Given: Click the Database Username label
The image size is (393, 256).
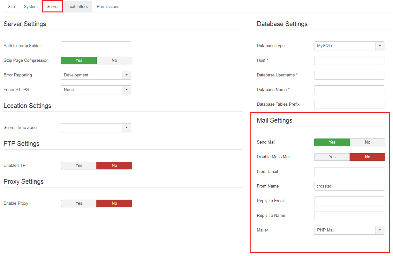Looking at the screenshot, I should point(277,75).
